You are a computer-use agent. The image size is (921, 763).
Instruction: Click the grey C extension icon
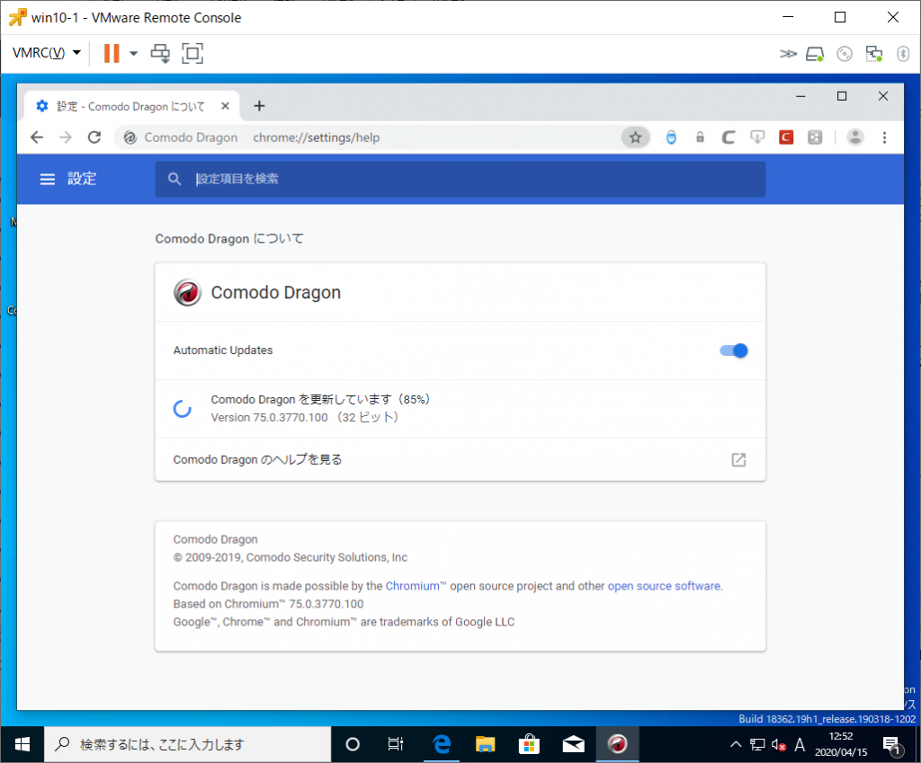click(x=729, y=138)
